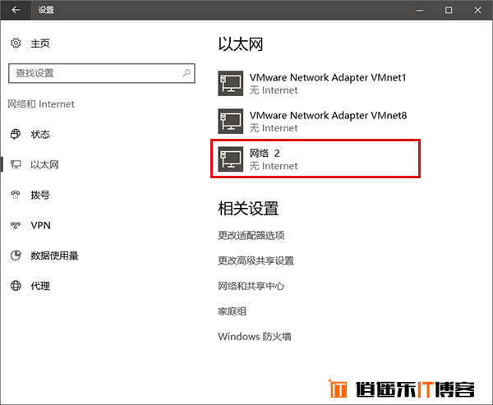The height and width of the screenshot is (405, 493).
Task: Select the 数据使用量 pie chart icon
Action: [16, 255]
